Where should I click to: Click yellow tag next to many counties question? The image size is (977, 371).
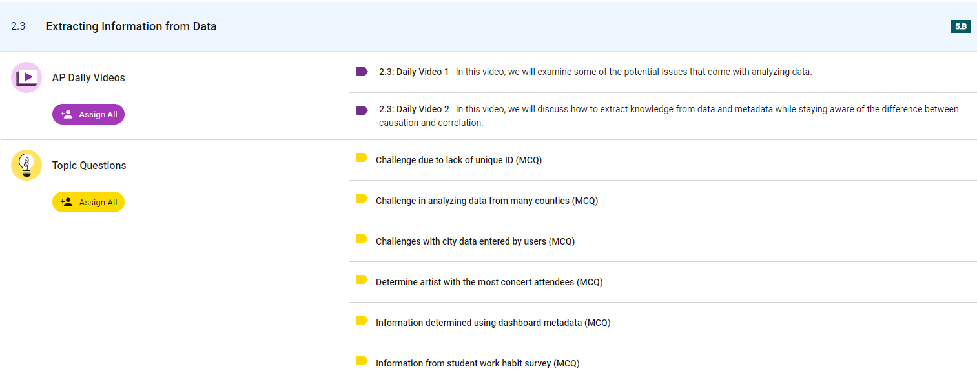[x=362, y=199]
